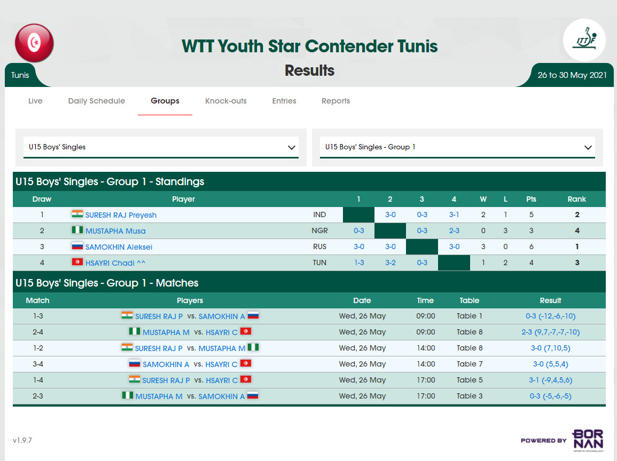Click result 3-0 (7,10,5) link
The image size is (617, 461).
coord(551,348)
